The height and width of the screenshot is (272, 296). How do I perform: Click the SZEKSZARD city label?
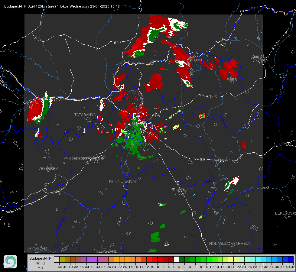pos(107,251)
